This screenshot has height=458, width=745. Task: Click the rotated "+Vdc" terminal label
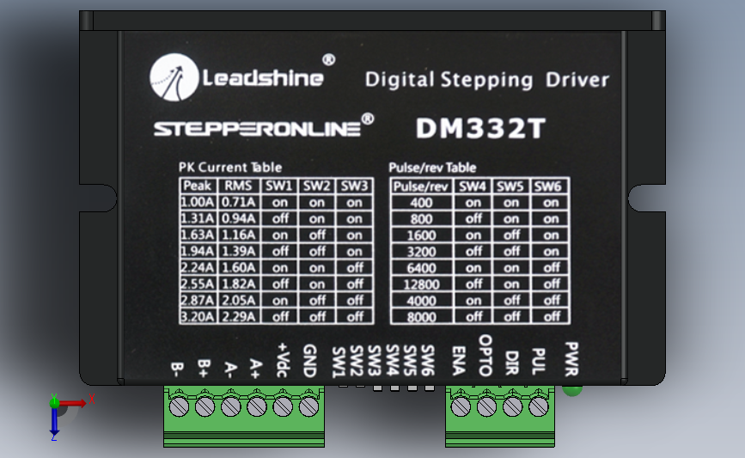(x=283, y=360)
